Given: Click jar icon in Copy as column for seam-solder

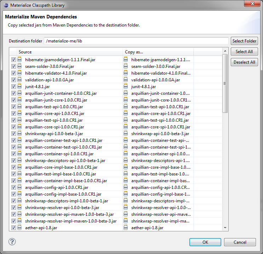Looking at the screenshot, I should (x=126, y=66).
